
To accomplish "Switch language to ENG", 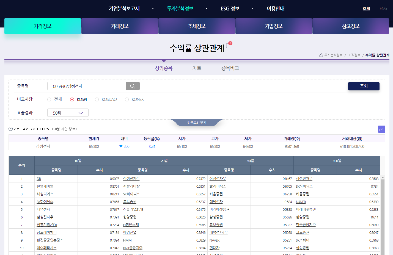I will click(x=383, y=9).
